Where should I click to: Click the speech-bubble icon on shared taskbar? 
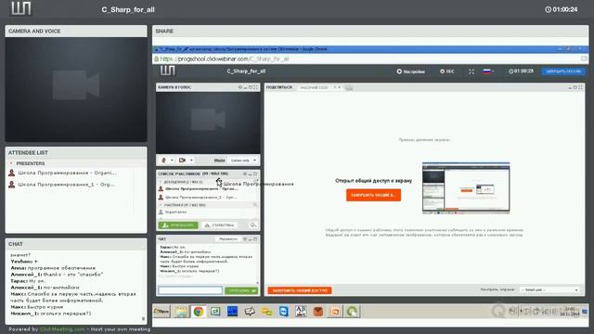[250, 312]
